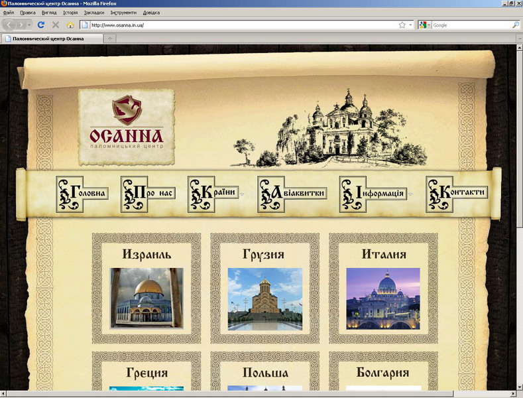This screenshot has height=398, width=523.
Task: Expand the URL history dropdown arrow
Action: point(410,25)
